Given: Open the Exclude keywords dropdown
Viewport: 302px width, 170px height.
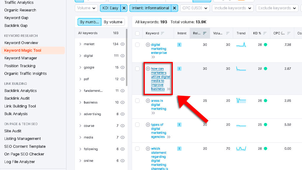Looking at the screenshot, I should [277, 8].
